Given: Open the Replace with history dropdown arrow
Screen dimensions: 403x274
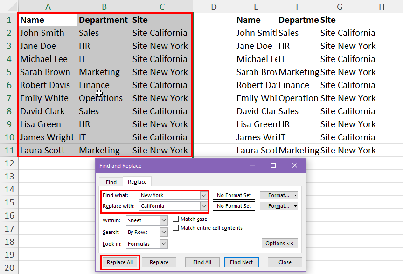Looking at the screenshot, I should (x=203, y=206).
